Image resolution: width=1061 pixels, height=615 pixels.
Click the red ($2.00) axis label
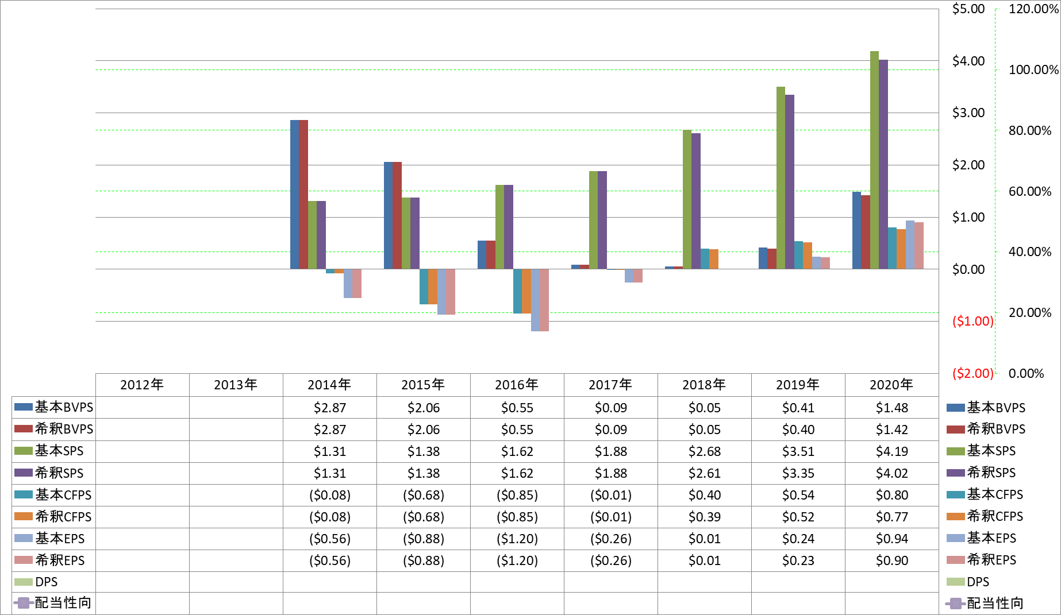[x=973, y=373]
